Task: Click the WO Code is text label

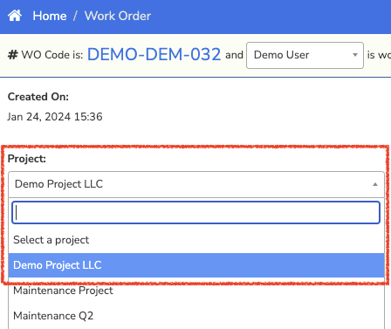Action: (x=52, y=55)
